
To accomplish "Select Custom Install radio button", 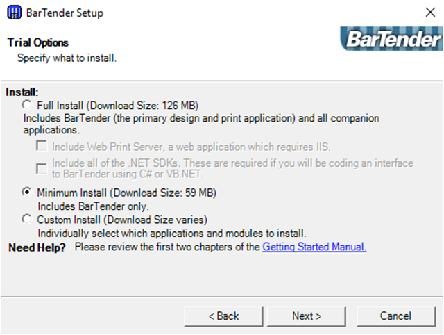I will (26, 219).
